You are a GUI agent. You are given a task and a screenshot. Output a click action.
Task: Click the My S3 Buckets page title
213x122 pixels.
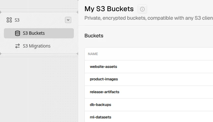point(109,9)
